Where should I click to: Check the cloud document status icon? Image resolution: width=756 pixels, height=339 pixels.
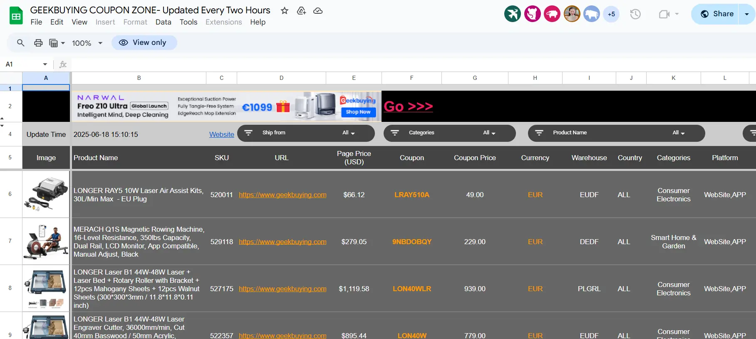[318, 11]
